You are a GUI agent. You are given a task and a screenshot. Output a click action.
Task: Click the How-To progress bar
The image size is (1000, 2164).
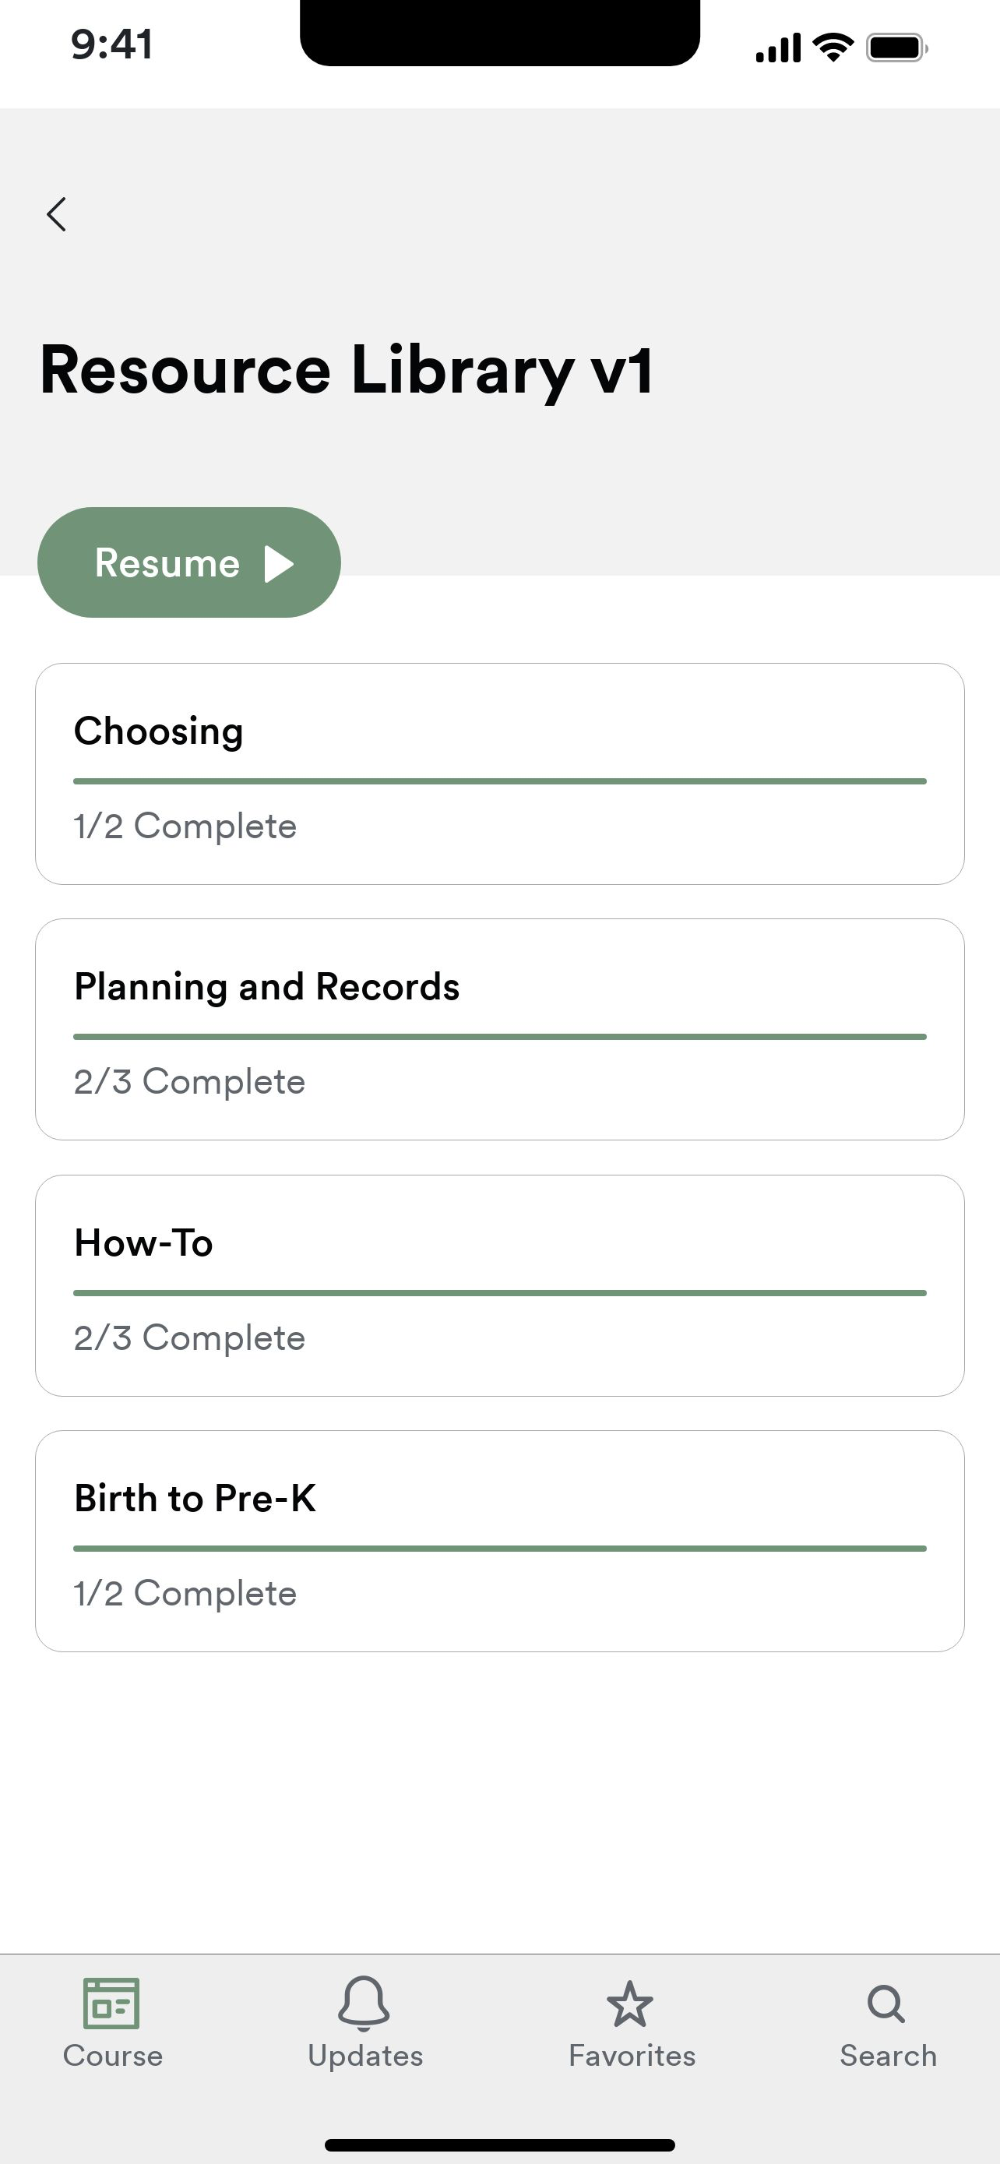(499, 1293)
